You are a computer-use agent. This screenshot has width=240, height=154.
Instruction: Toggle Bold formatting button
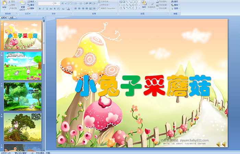click(39, 9)
